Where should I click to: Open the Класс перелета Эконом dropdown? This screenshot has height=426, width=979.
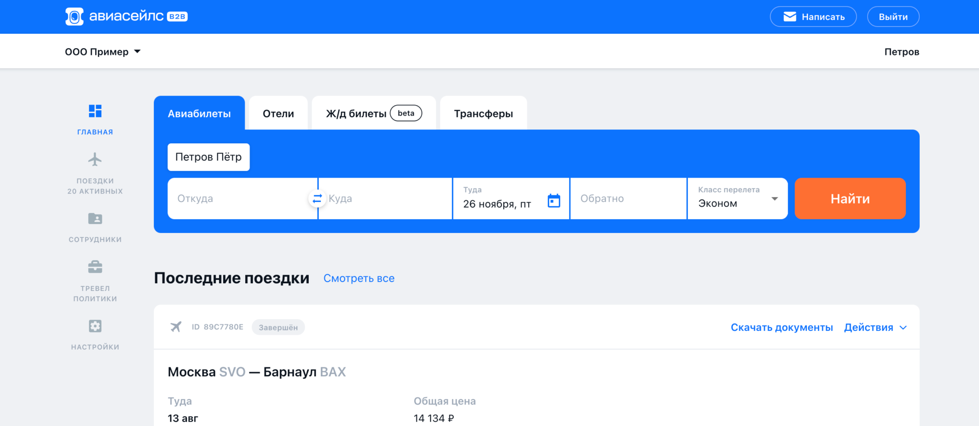[x=738, y=199]
